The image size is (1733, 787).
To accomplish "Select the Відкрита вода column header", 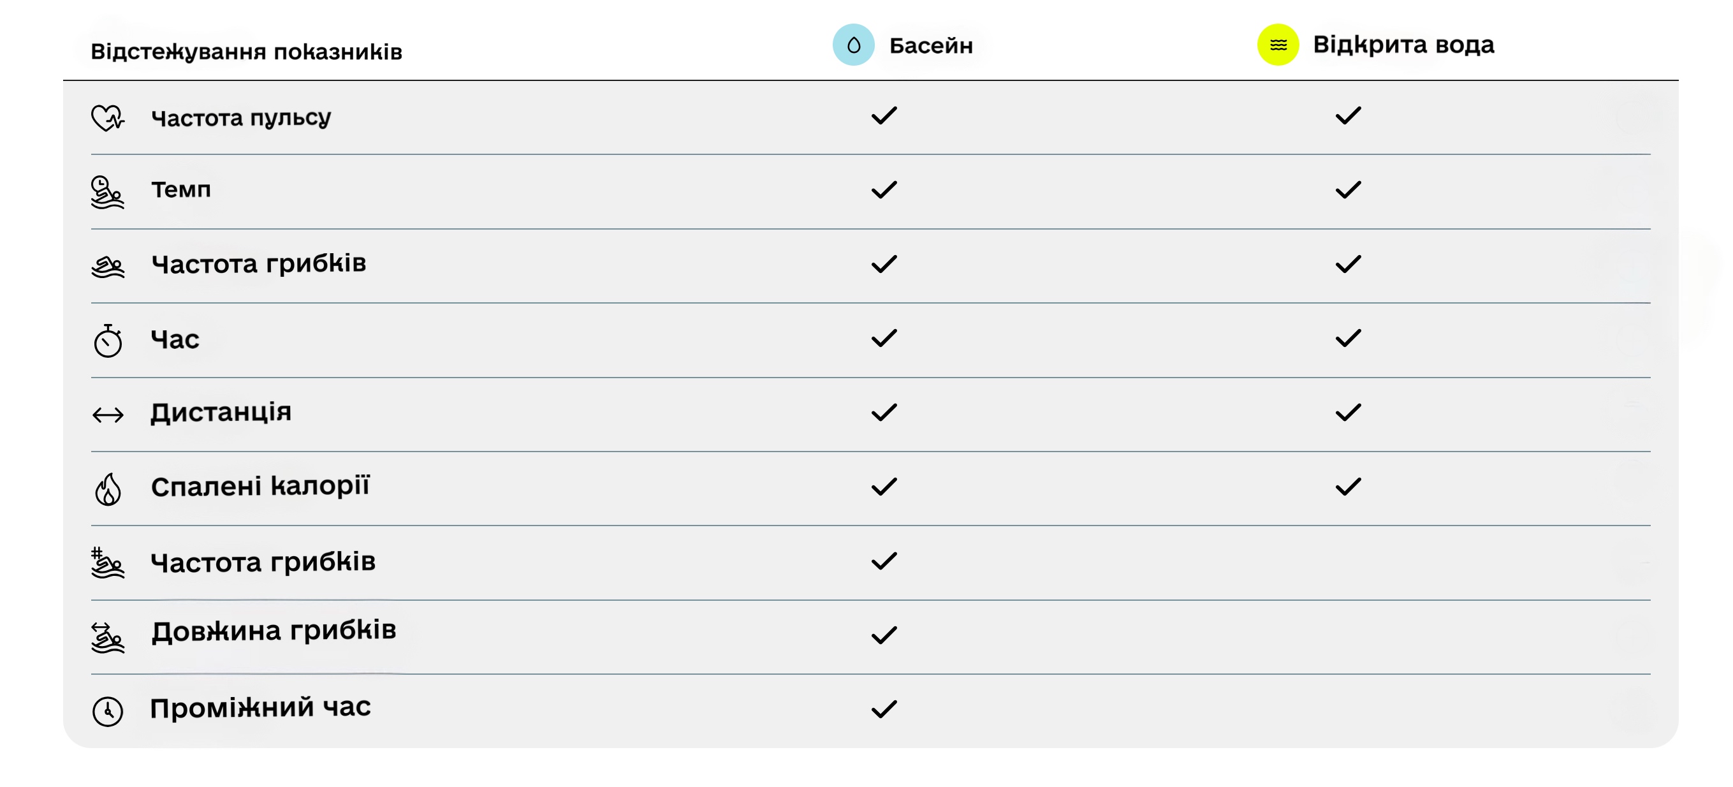I will point(1403,45).
